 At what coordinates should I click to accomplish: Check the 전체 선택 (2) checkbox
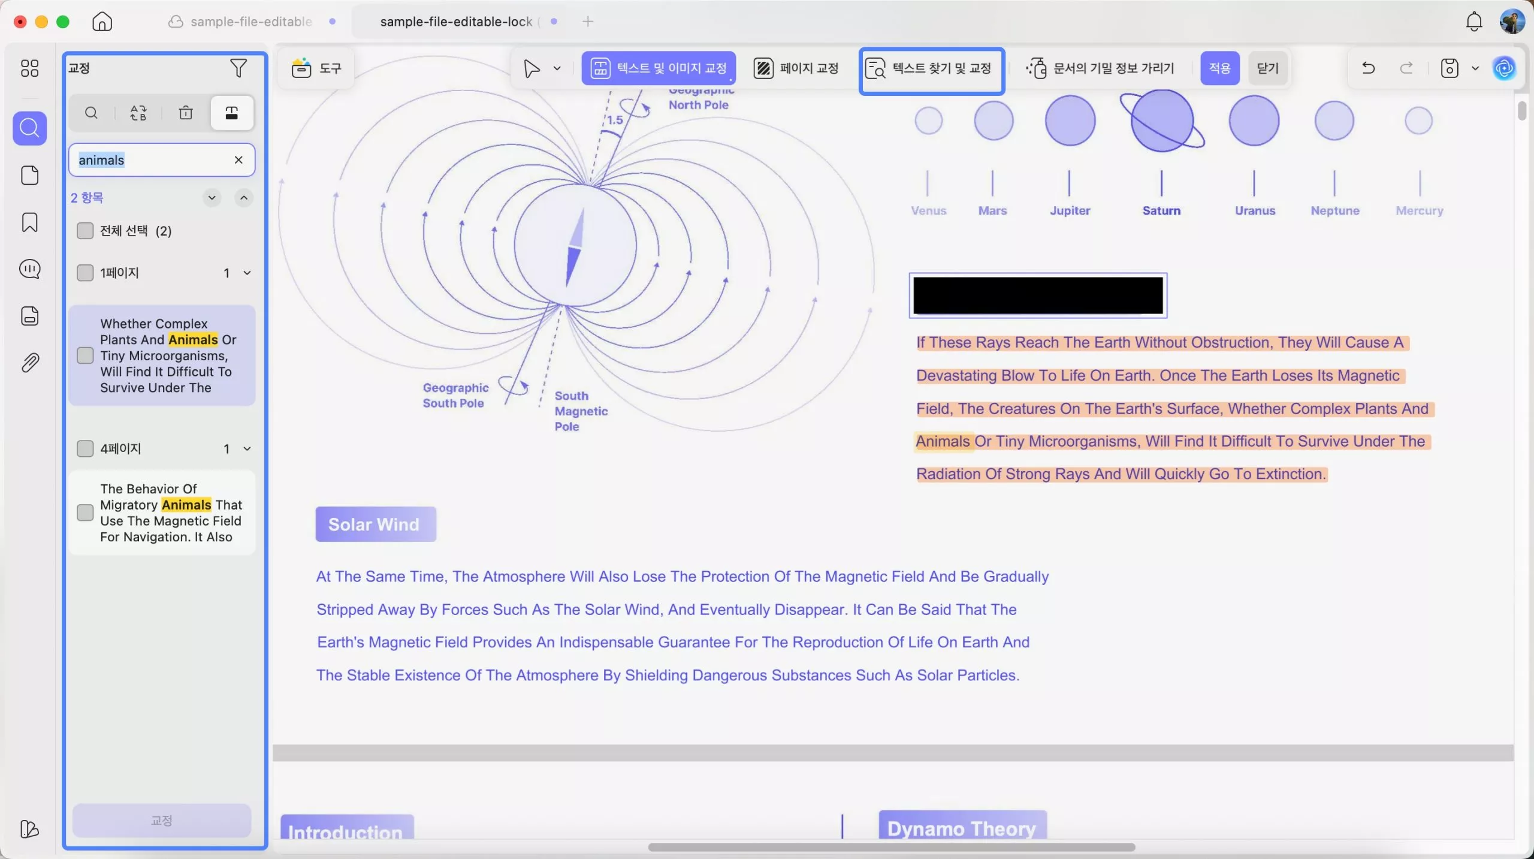[x=85, y=231]
